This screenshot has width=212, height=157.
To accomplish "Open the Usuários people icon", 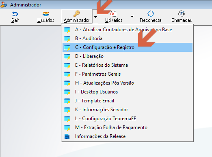I will click(46, 14).
